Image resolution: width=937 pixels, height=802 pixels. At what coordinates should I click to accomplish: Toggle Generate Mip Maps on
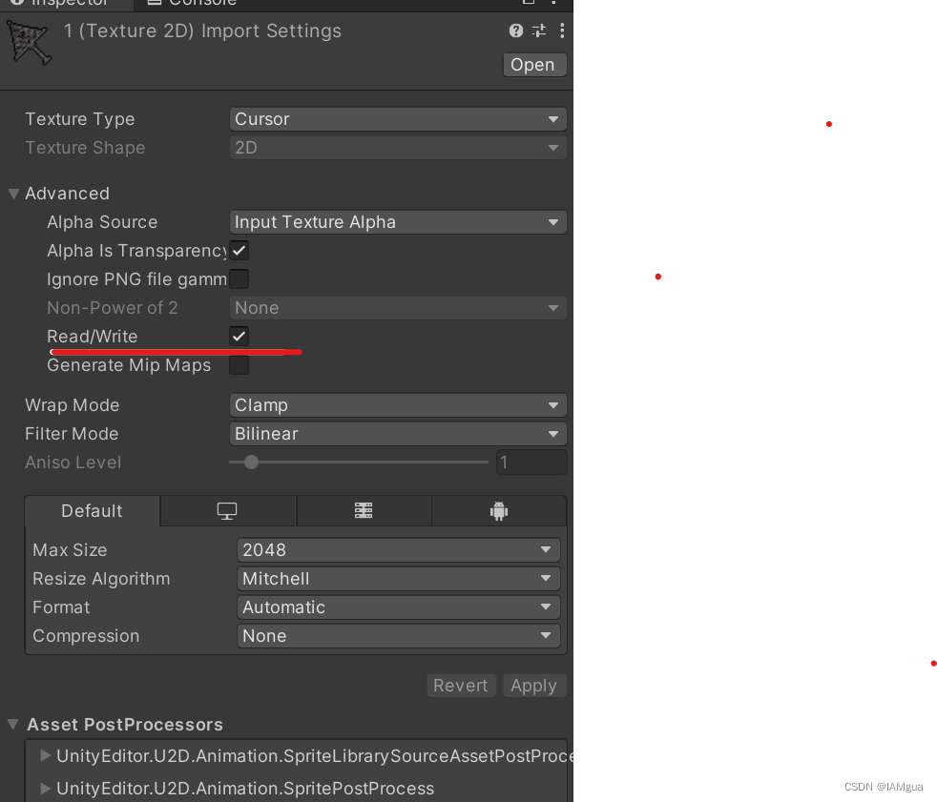click(239, 364)
